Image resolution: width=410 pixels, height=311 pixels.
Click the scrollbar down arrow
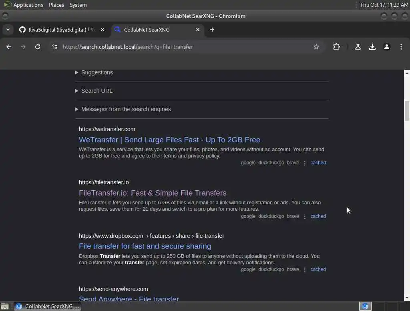click(x=407, y=298)
